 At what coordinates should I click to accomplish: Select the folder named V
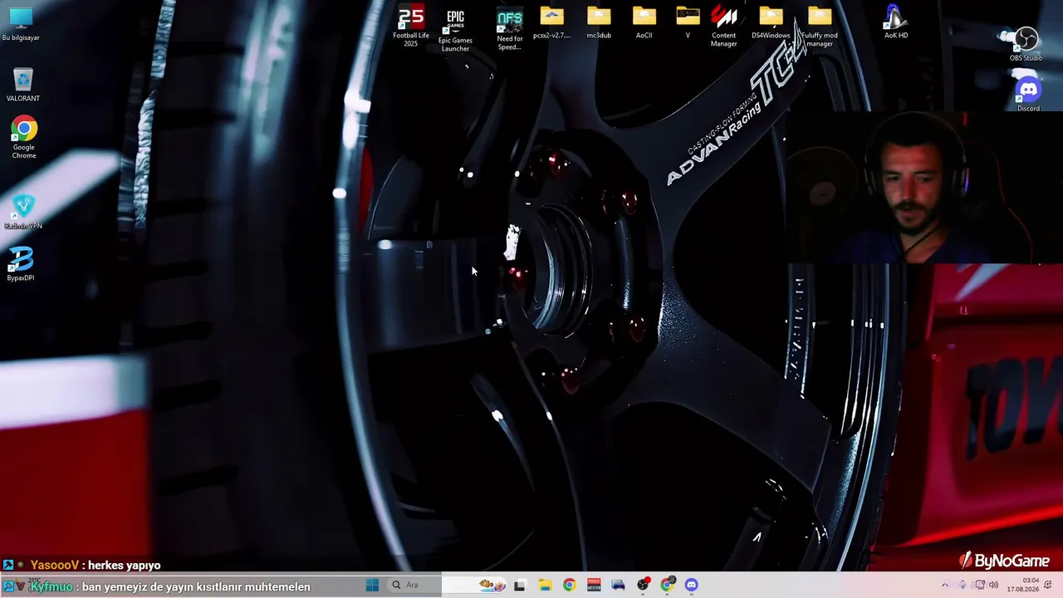tap(688, 23)
